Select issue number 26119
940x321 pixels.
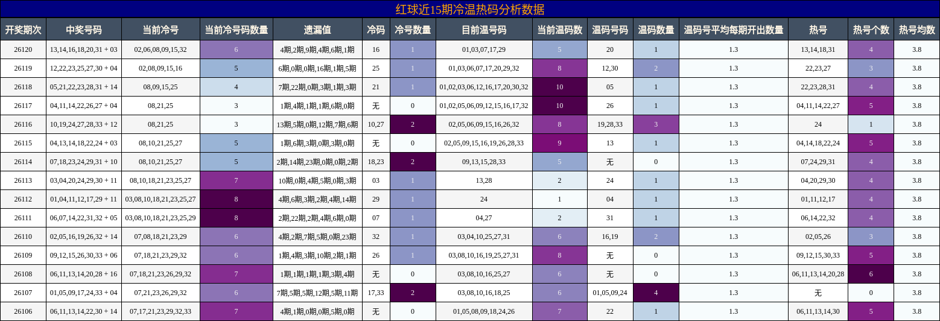[x=23, y=68]
